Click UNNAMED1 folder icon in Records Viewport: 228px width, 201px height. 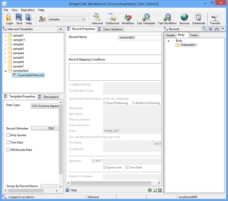(177, 45)
